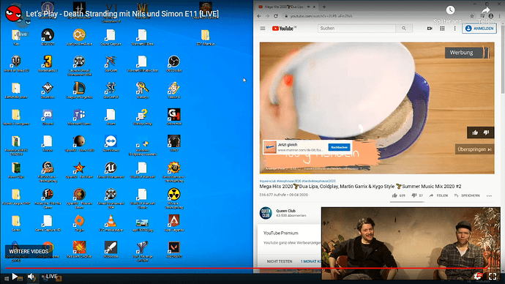Click the YouTube logo in the browser
The width and height of the screenshot is (505, 284).
[x=283, y=29]
